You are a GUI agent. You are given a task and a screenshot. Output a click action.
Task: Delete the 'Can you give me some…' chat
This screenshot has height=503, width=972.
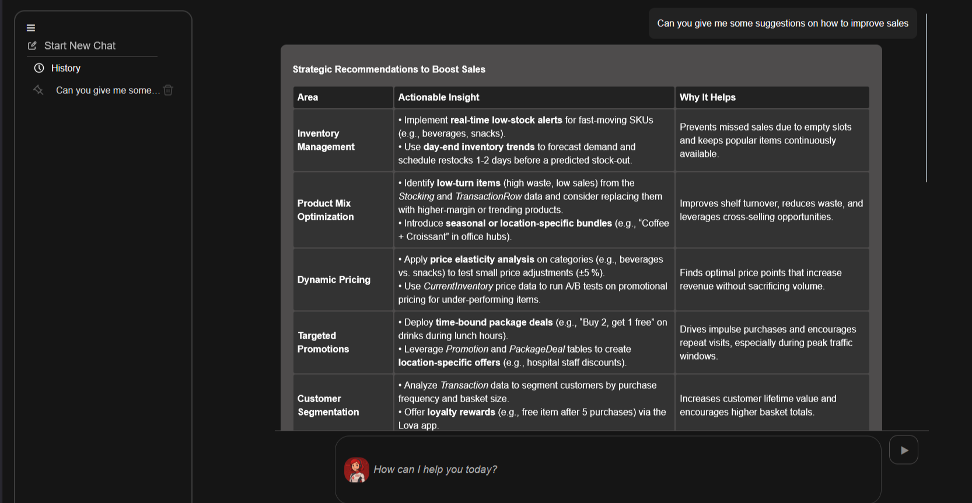point(168,90)
